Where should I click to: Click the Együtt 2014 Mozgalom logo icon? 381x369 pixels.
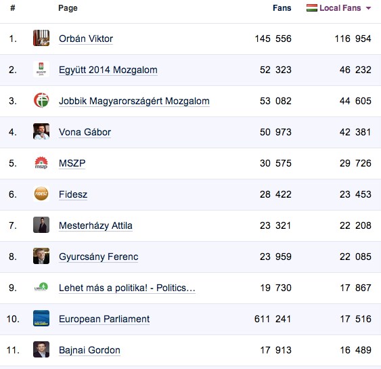point(41,69)
